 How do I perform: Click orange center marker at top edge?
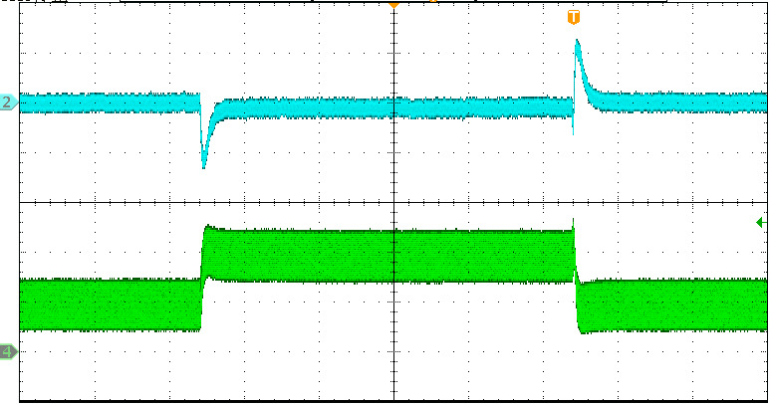pyautogui.click(x=394, y=4)
